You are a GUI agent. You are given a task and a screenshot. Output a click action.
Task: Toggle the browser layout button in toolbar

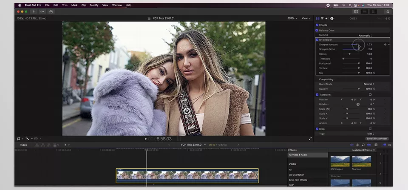coord(356,11)
